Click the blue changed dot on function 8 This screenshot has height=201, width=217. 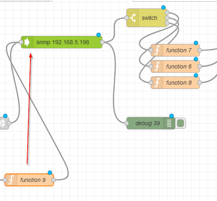click(196, 75)
